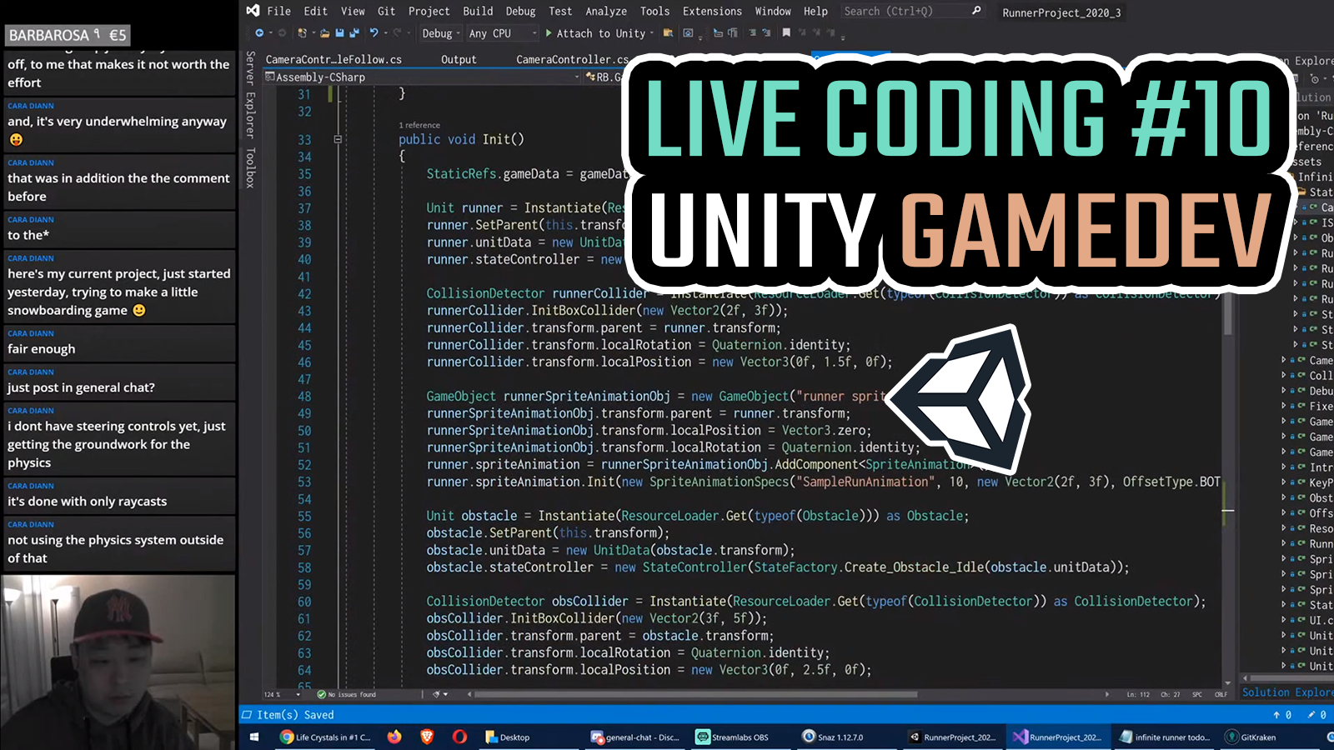The image size is (1334, 750).
Task: Click the SPC indentation indicator
Action: point(1197,694)
